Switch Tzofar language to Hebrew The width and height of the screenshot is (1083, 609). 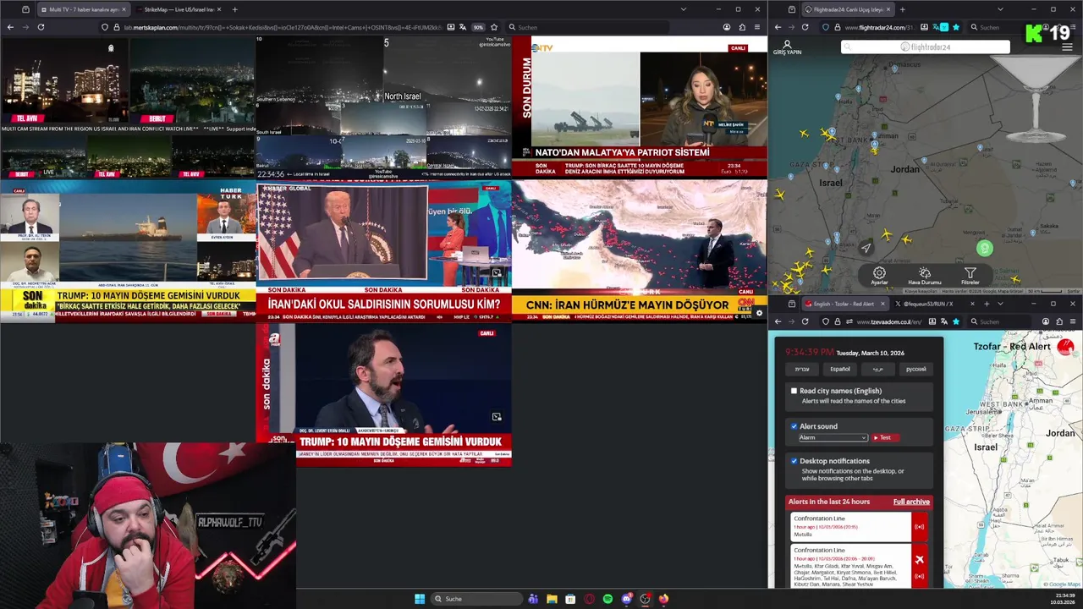click(x=801, y=369)
